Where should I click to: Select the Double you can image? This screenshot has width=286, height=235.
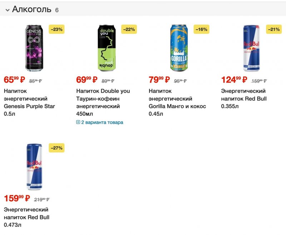point(107,48)
